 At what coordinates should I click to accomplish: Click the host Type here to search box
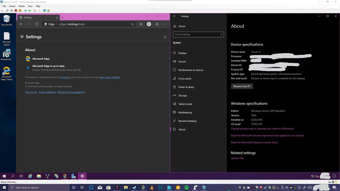(x=39, y=188)
